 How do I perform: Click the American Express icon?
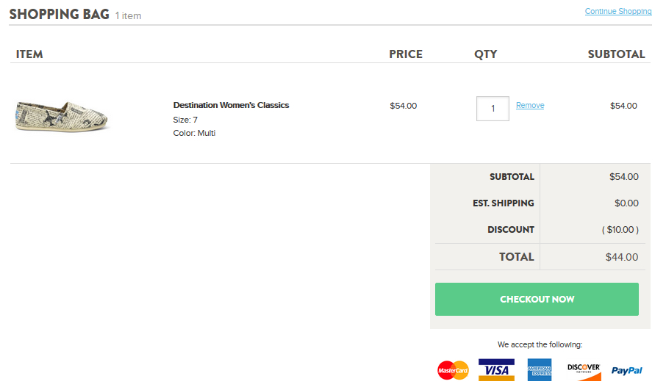[x=539, y=369]
